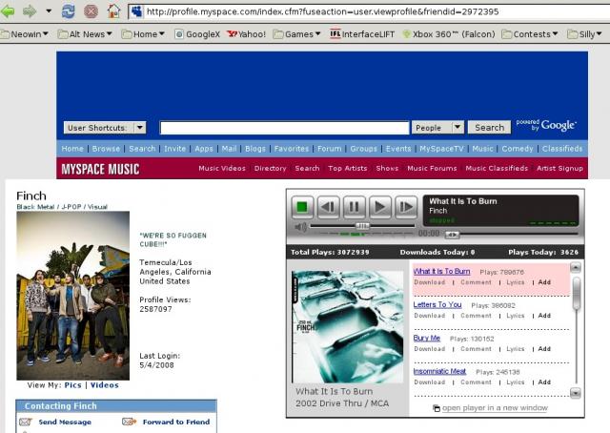Image resolution: width=610 pixels, height=433 pixels.
Task: Play the song Bury Me
Action: (426, 338)
